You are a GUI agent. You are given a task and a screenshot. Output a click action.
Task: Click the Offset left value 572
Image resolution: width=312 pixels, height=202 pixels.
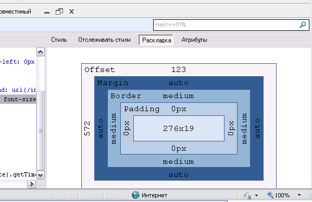pyautogui.click(x=87, y=128)
